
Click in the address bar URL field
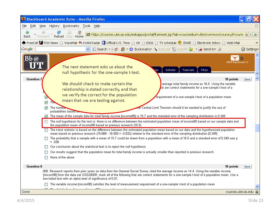point(167,34)
